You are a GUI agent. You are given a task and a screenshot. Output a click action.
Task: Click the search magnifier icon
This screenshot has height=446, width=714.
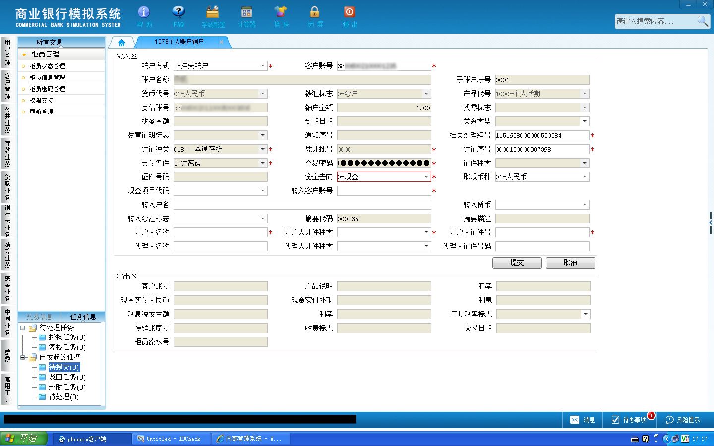pos(703,21)
